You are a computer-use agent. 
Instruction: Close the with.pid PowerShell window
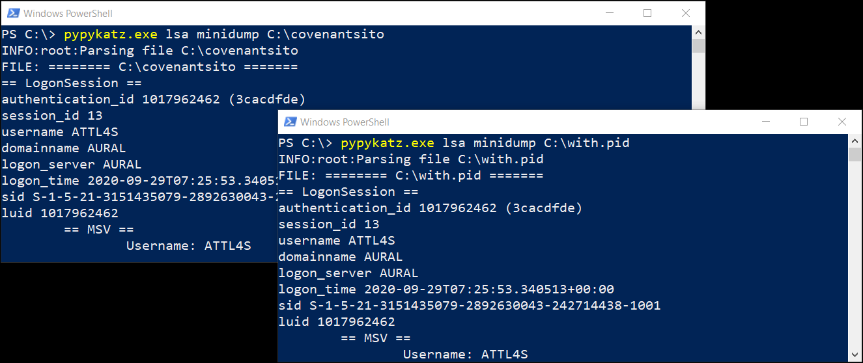(x=843, y=122)
